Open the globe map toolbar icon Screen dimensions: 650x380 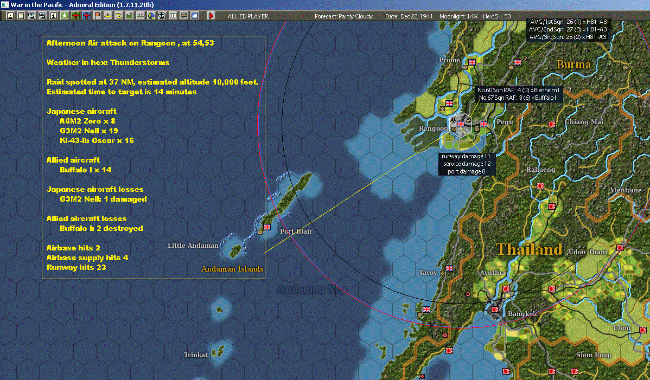[x=151, y=16]
